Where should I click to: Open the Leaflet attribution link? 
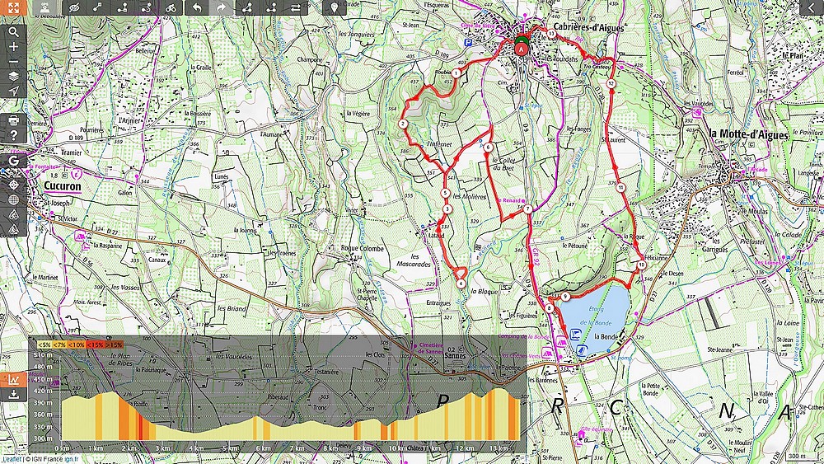coord(11,459)
